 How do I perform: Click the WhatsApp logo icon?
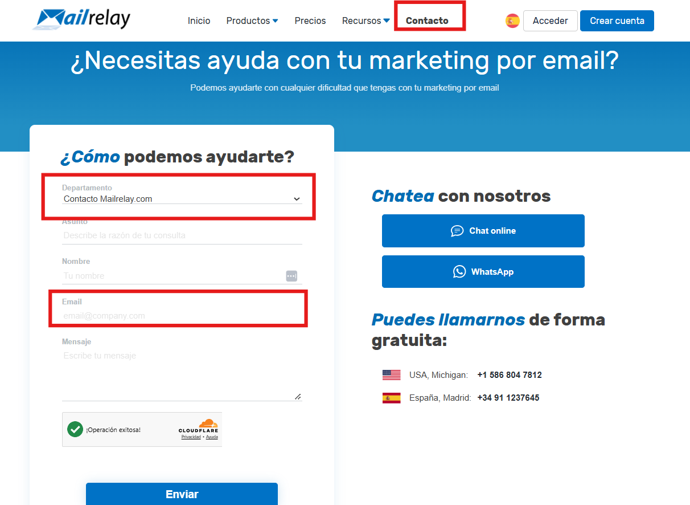pos(459,272)
